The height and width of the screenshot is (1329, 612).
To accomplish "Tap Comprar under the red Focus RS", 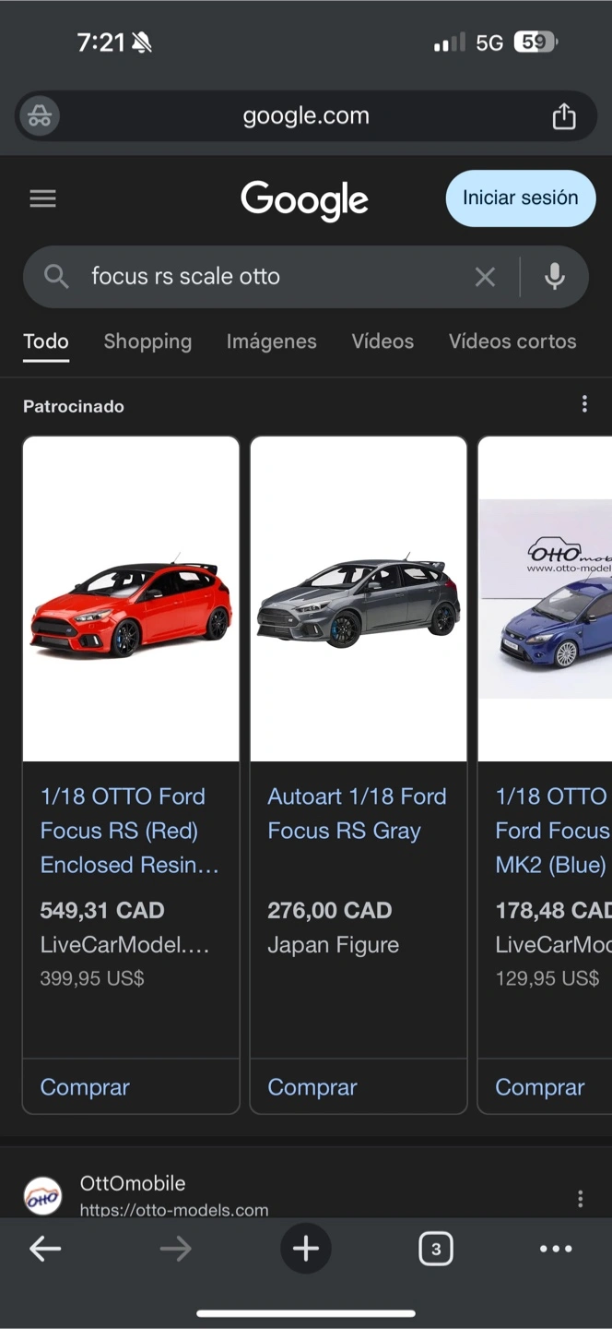I will coord(85,1087).
